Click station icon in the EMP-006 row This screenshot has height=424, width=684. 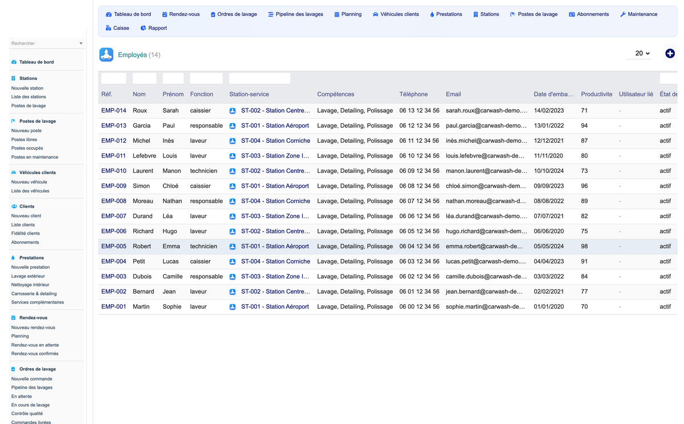click(233, 232)
